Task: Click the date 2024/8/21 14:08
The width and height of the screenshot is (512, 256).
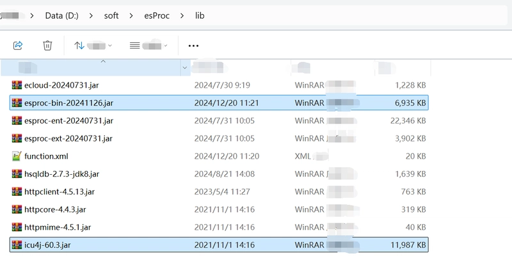Action: coord(225,173)
